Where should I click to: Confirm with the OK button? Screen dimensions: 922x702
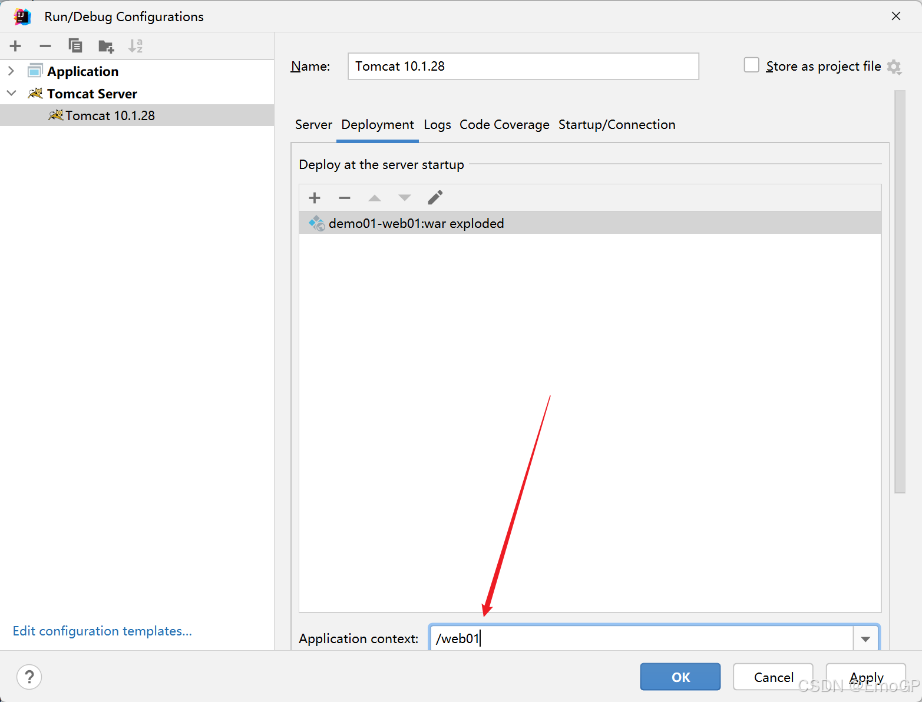click(680, 677)
